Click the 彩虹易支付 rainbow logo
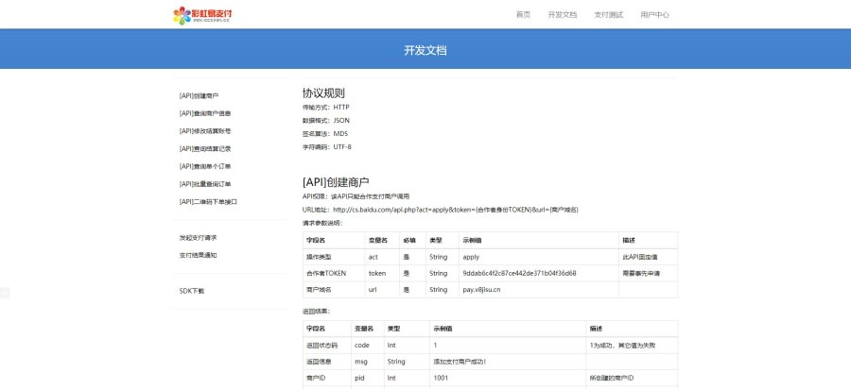The image size is (851, 389). (x=203, y=15)
